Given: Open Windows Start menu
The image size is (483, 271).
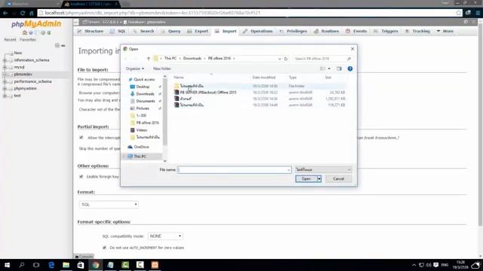Looking at the screenshot, I should coord(7,265).
